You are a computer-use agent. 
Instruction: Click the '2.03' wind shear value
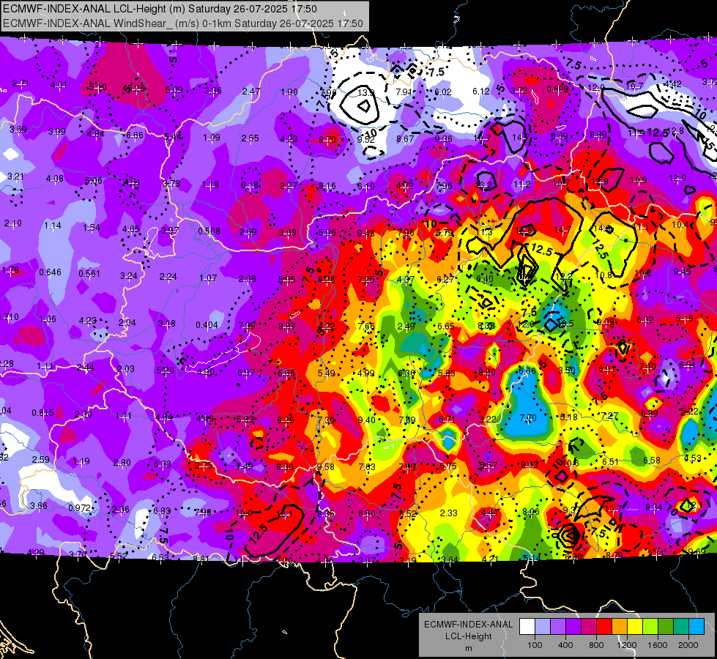[126, 368]
